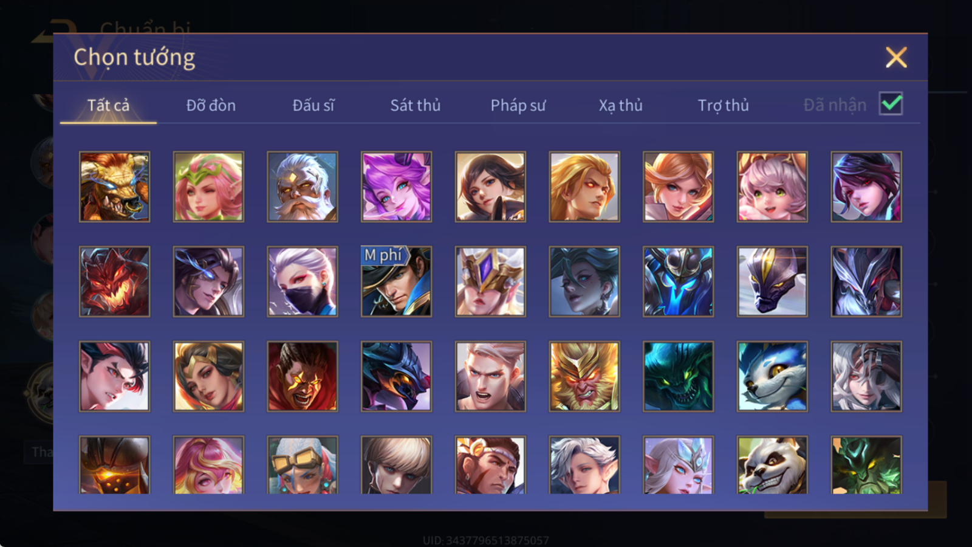Close the 'Chọn tướng' dialog

[896, 58]
